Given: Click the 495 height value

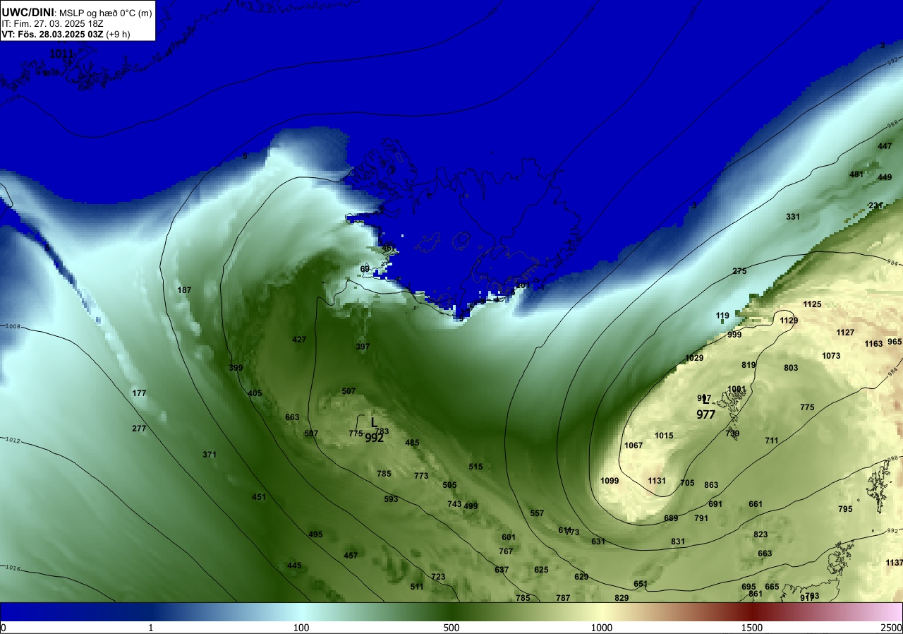Looking at the screenshot, I should click(315, 534).
